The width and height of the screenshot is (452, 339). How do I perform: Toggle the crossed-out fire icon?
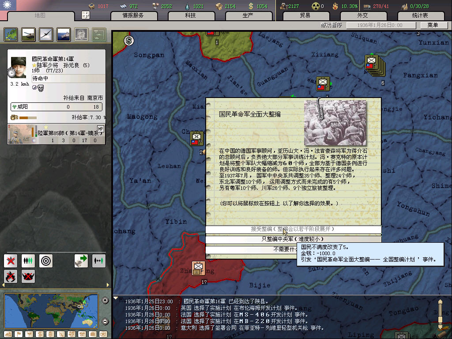click(x=11, y=276)
